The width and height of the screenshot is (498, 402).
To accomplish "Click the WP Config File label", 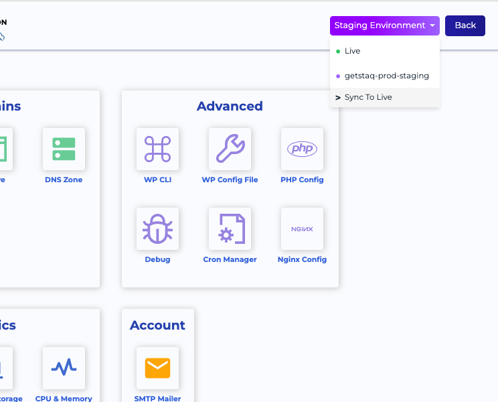I will (230, 180).
